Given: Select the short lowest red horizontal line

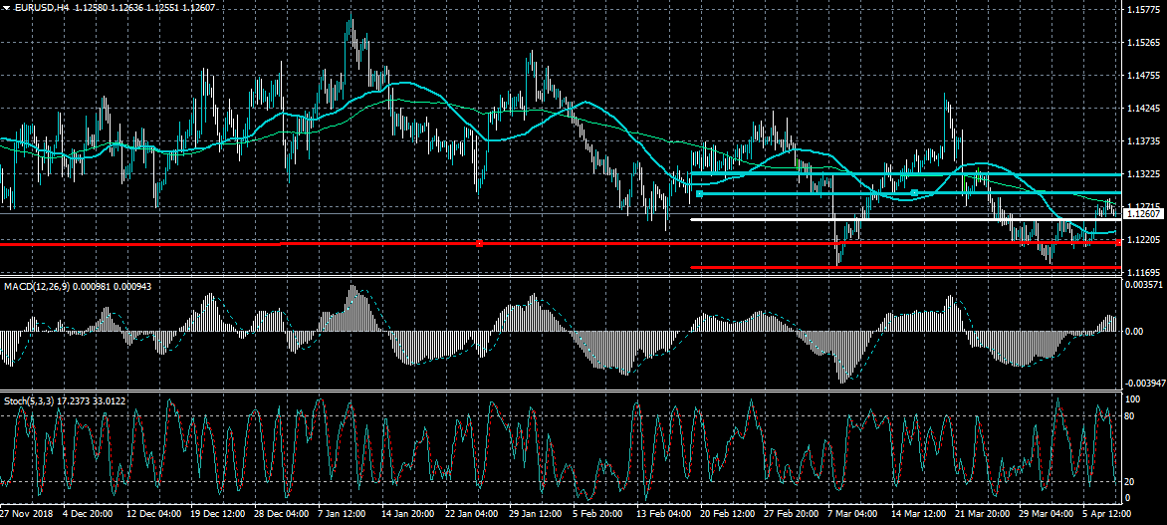Looking at the screenshot, I should (x=905, y=267).
